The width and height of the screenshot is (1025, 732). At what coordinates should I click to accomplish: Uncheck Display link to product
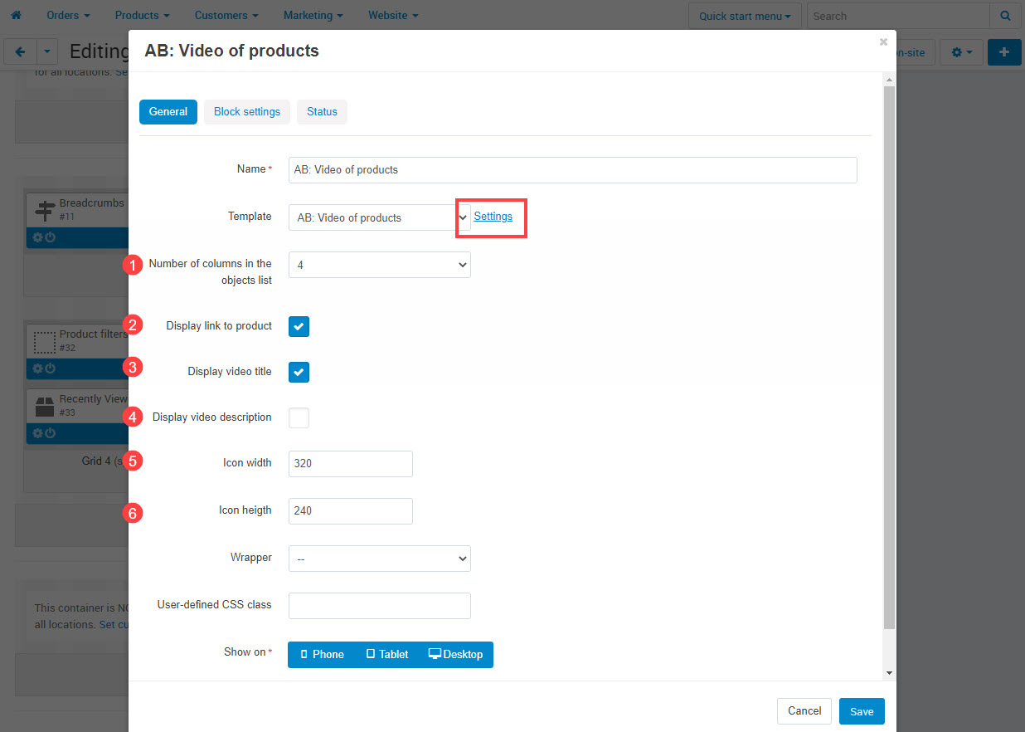click(x=299, y=326)
